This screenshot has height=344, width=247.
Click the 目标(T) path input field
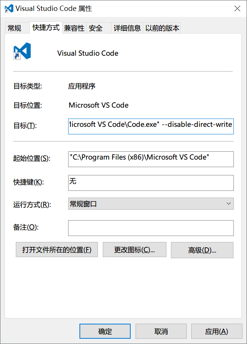(x=151, y=126)
